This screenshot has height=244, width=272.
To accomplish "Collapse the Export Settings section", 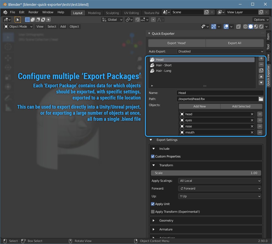I will pyautogui.click(x=151, y=140).
